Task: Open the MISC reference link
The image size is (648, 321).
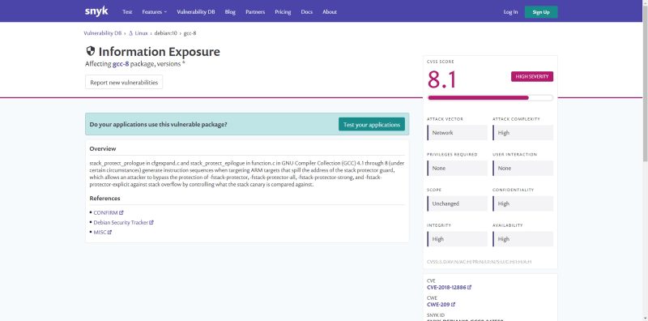Action: tap(100, 233)
